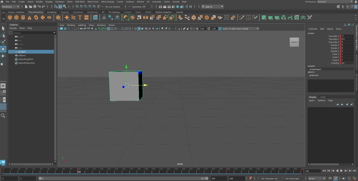Screen dimensions: 358x181
Task: Open the Mesh Tools menu
Action: (x=93, y=2)
